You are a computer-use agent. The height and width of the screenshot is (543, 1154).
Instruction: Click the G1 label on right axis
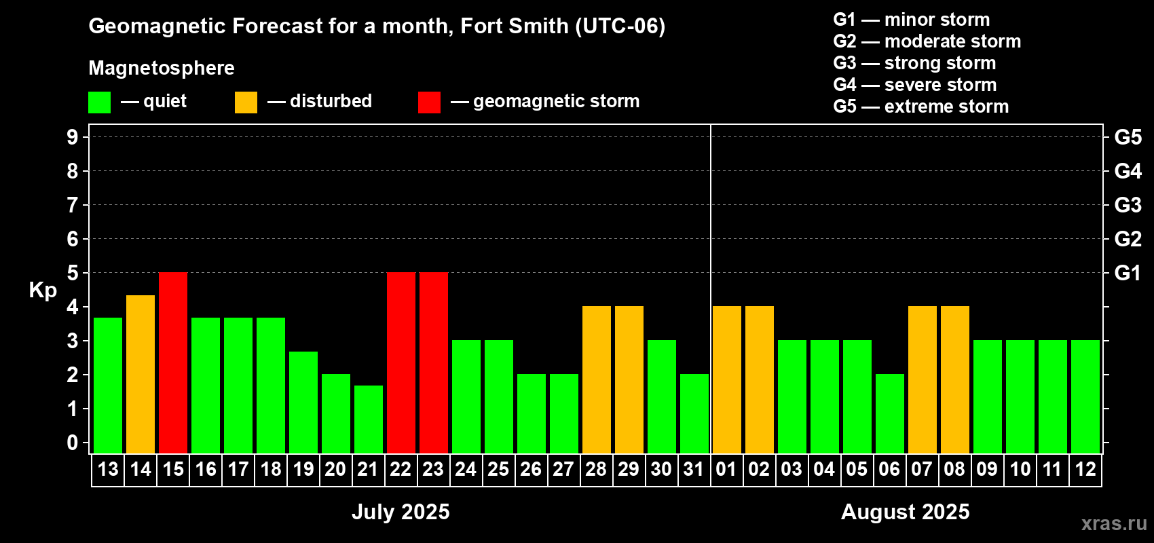[x=1128, y=273]
